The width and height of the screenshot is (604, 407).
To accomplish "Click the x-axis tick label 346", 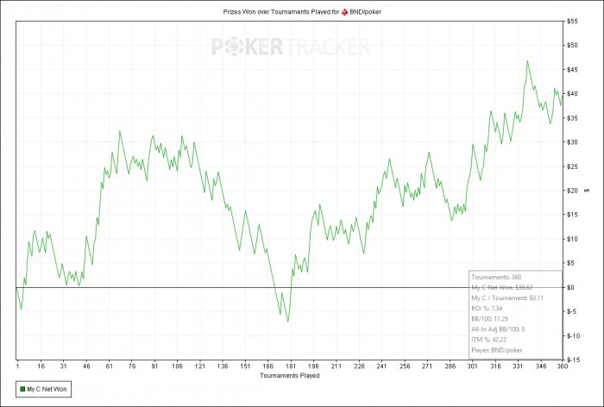I will [541, 366].
